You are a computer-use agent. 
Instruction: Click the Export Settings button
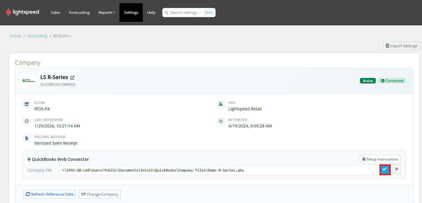point(402,46)
